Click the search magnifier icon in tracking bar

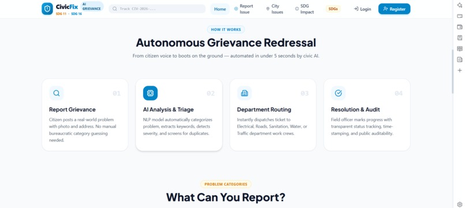(115, 9)
